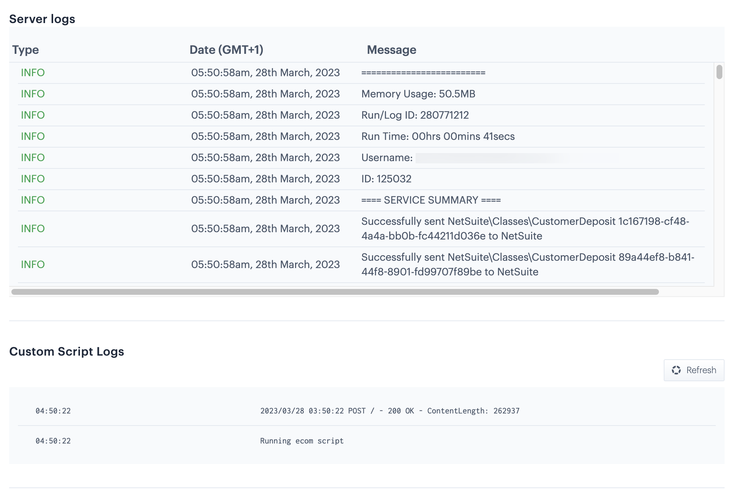This screenshot has height=490, width=733.
Task: Click the Type column header
Action: click(x=25, y=50)
